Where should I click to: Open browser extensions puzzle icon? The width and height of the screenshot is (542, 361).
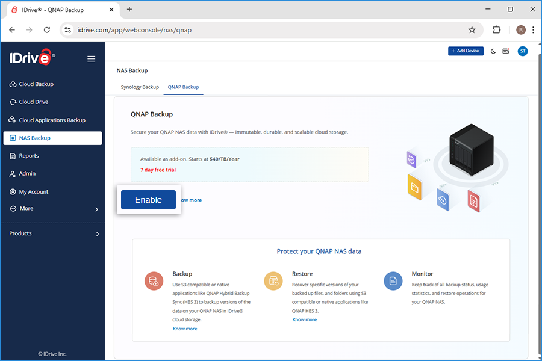pyautogui.click(x=496, y=30)
